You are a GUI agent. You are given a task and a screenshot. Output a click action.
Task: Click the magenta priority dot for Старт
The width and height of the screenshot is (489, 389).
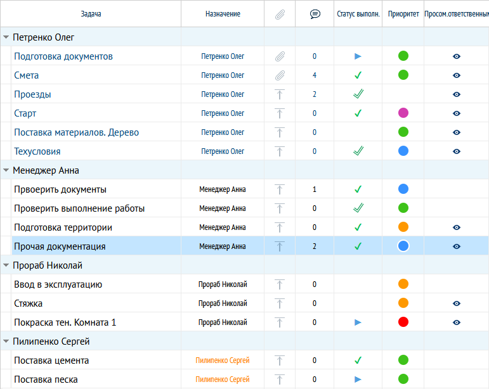[403, 113]
